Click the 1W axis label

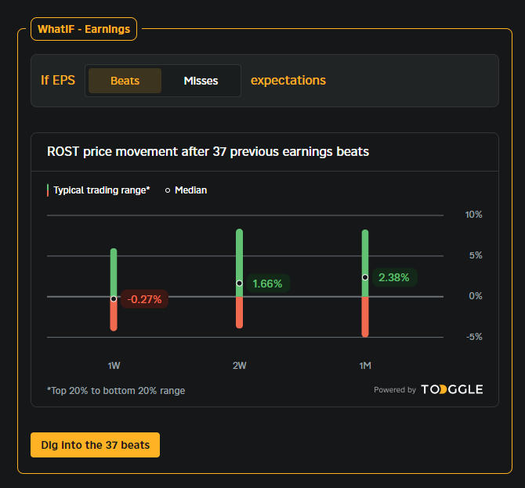click(x=114, y=366)
